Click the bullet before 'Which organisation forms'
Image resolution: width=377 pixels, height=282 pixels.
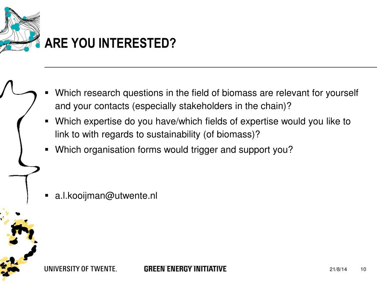click(47, 149)
